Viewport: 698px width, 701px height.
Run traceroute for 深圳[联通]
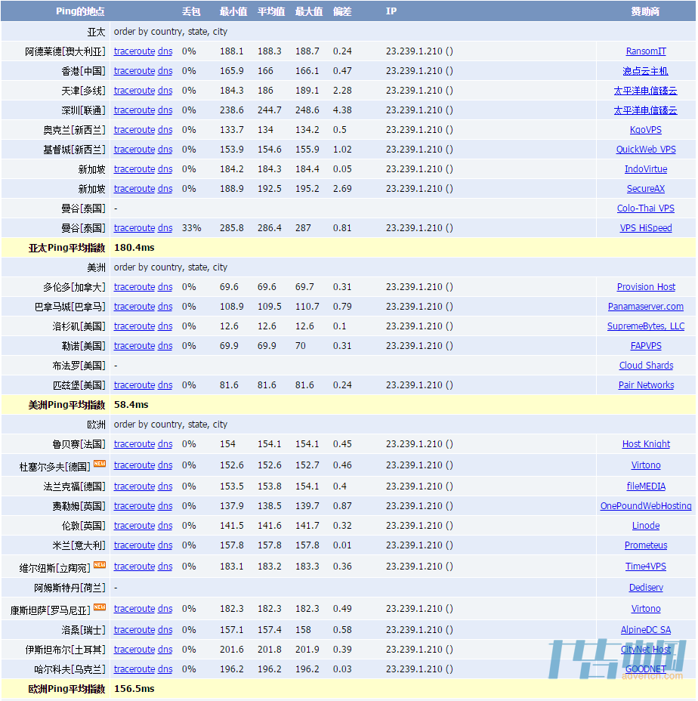tap(134, 110)
